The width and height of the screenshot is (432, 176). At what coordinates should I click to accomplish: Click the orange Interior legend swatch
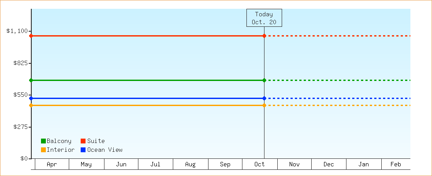43,150
